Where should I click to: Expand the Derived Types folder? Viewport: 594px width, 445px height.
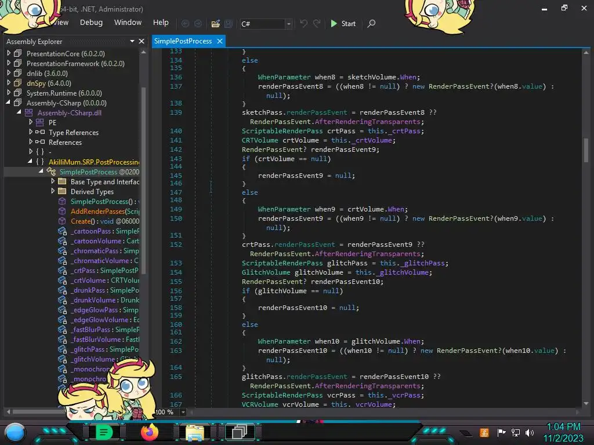53,191
